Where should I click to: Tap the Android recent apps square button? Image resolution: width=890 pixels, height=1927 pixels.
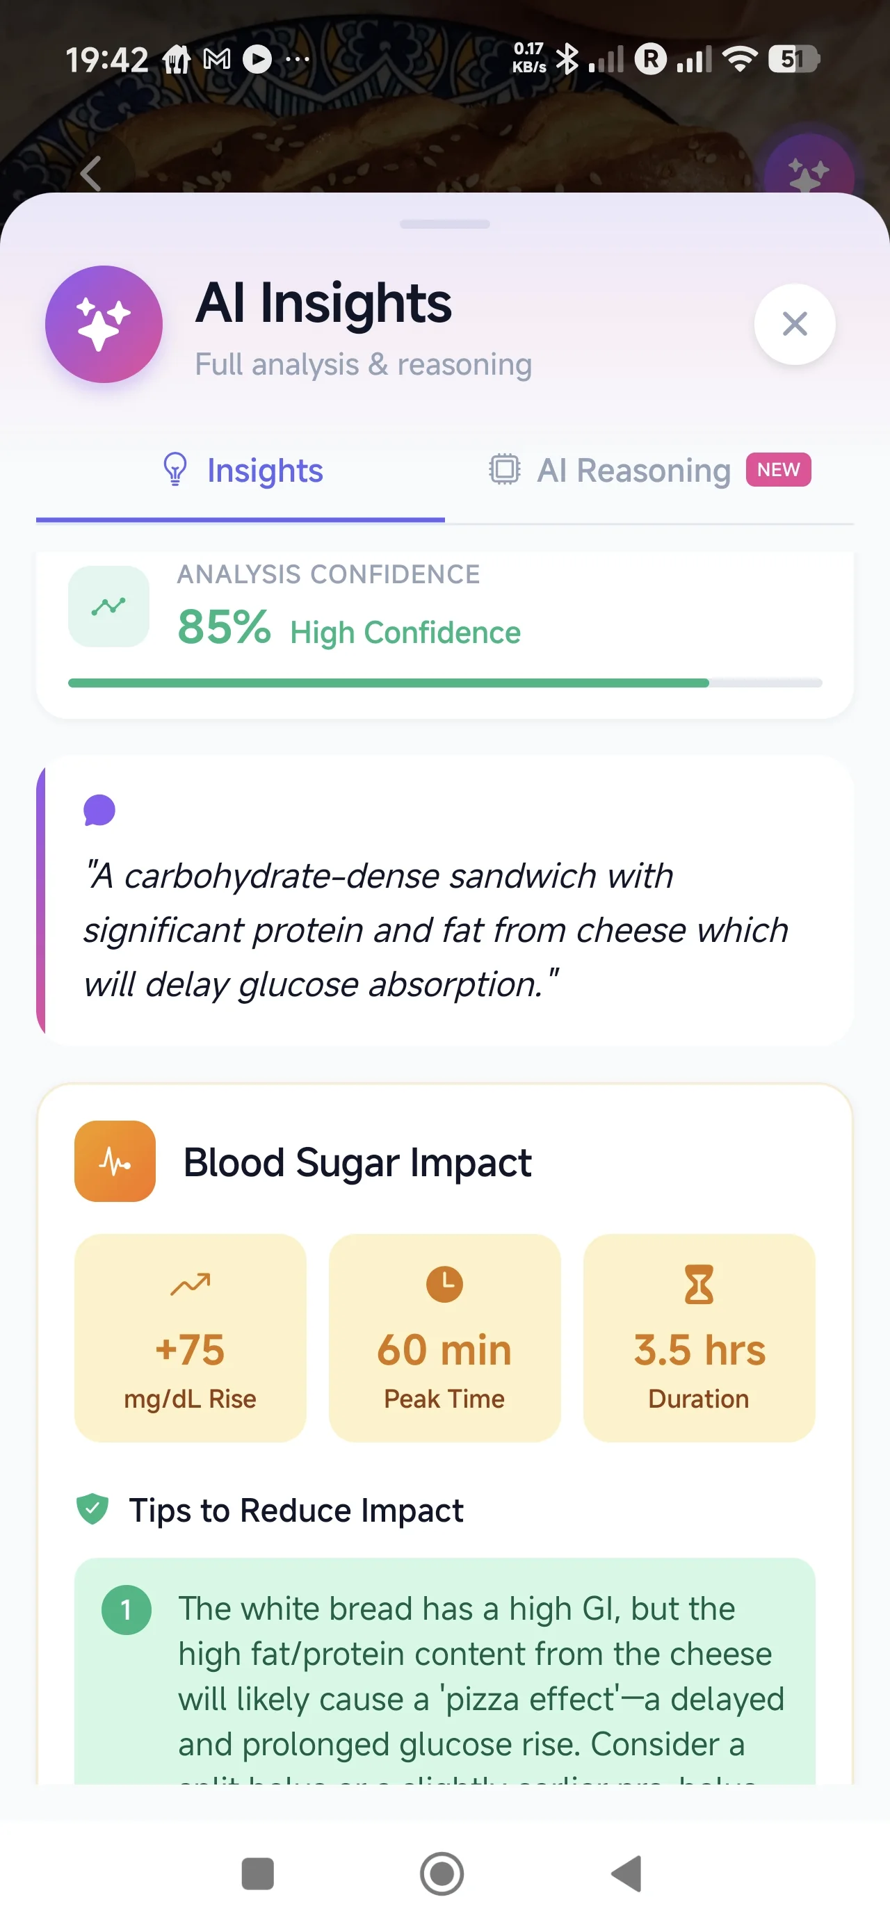[x=257, y=1873]
